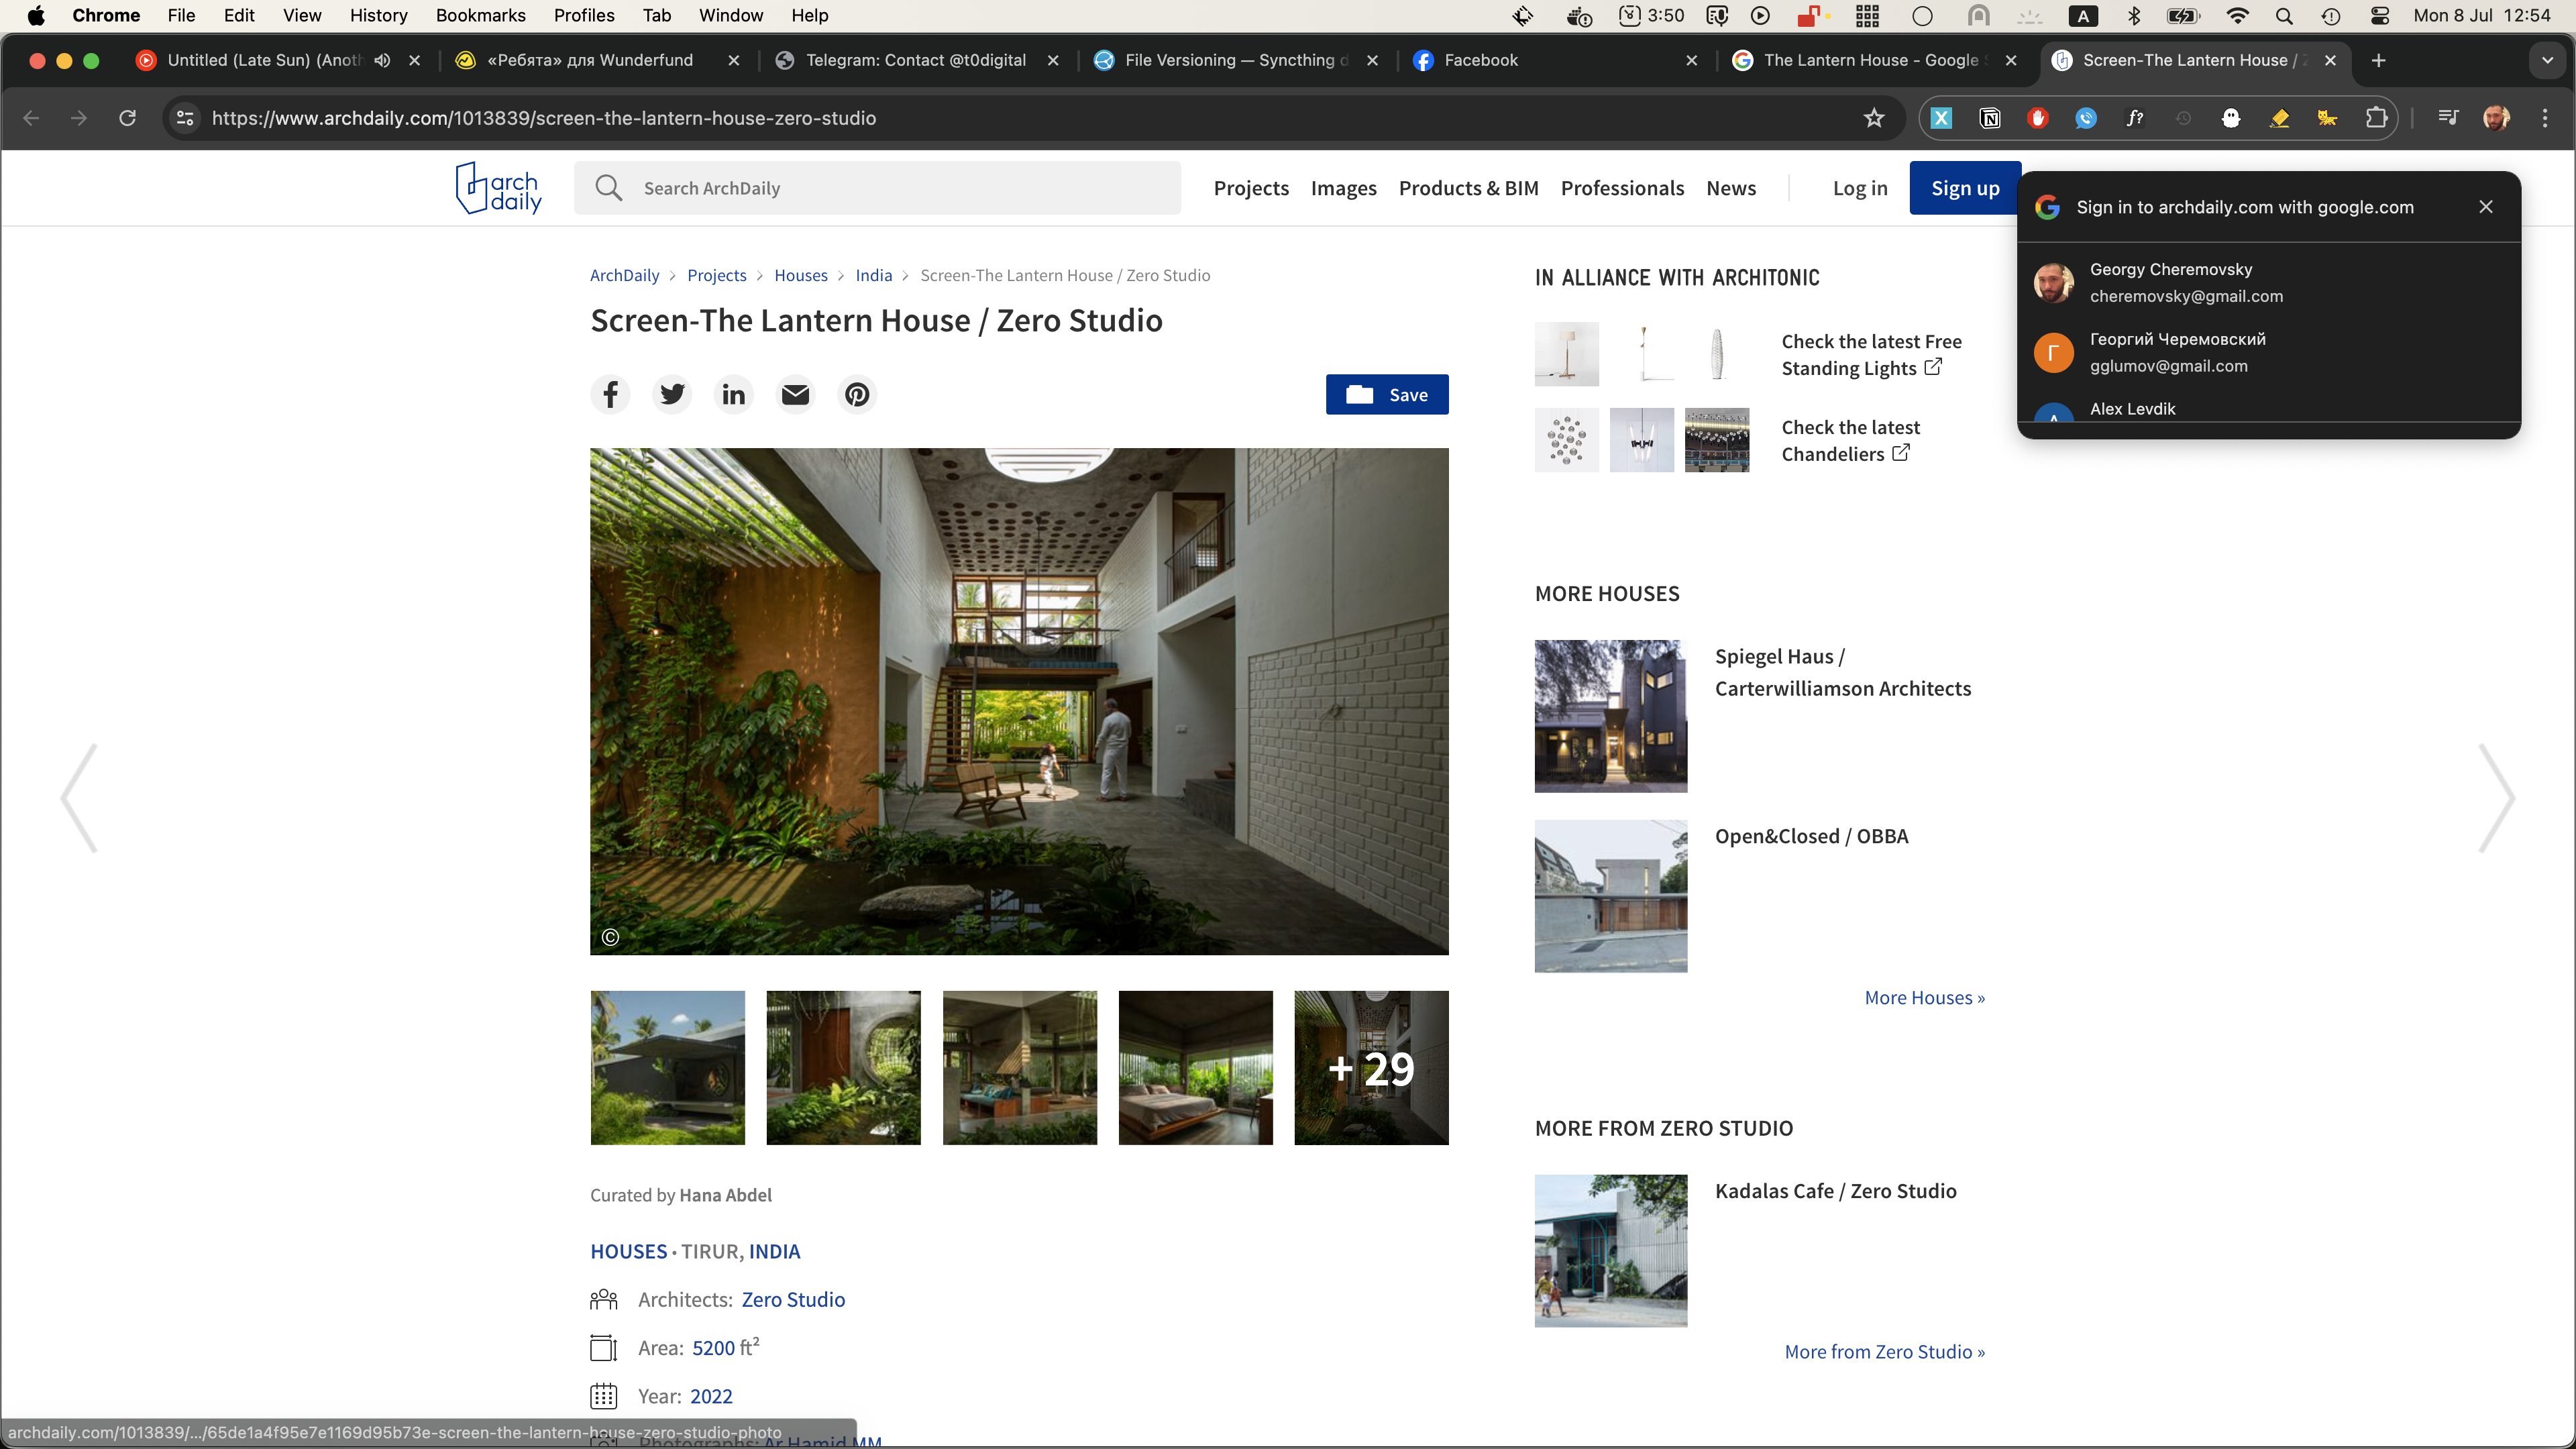Open macOS Control Center toggles
The height and width of the screenshot is (1449, 2576).
pos(2380,16)
